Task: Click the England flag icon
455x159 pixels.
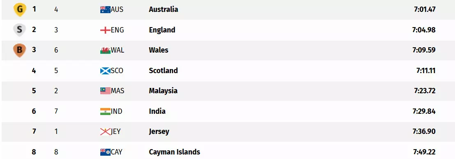Action: pos(105,30)
